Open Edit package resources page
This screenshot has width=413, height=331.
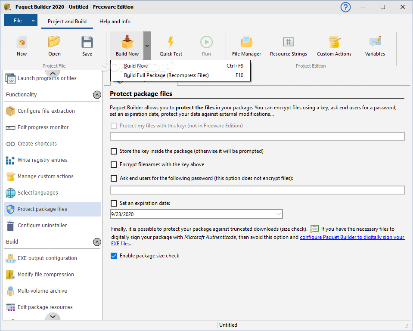point(53,307)
